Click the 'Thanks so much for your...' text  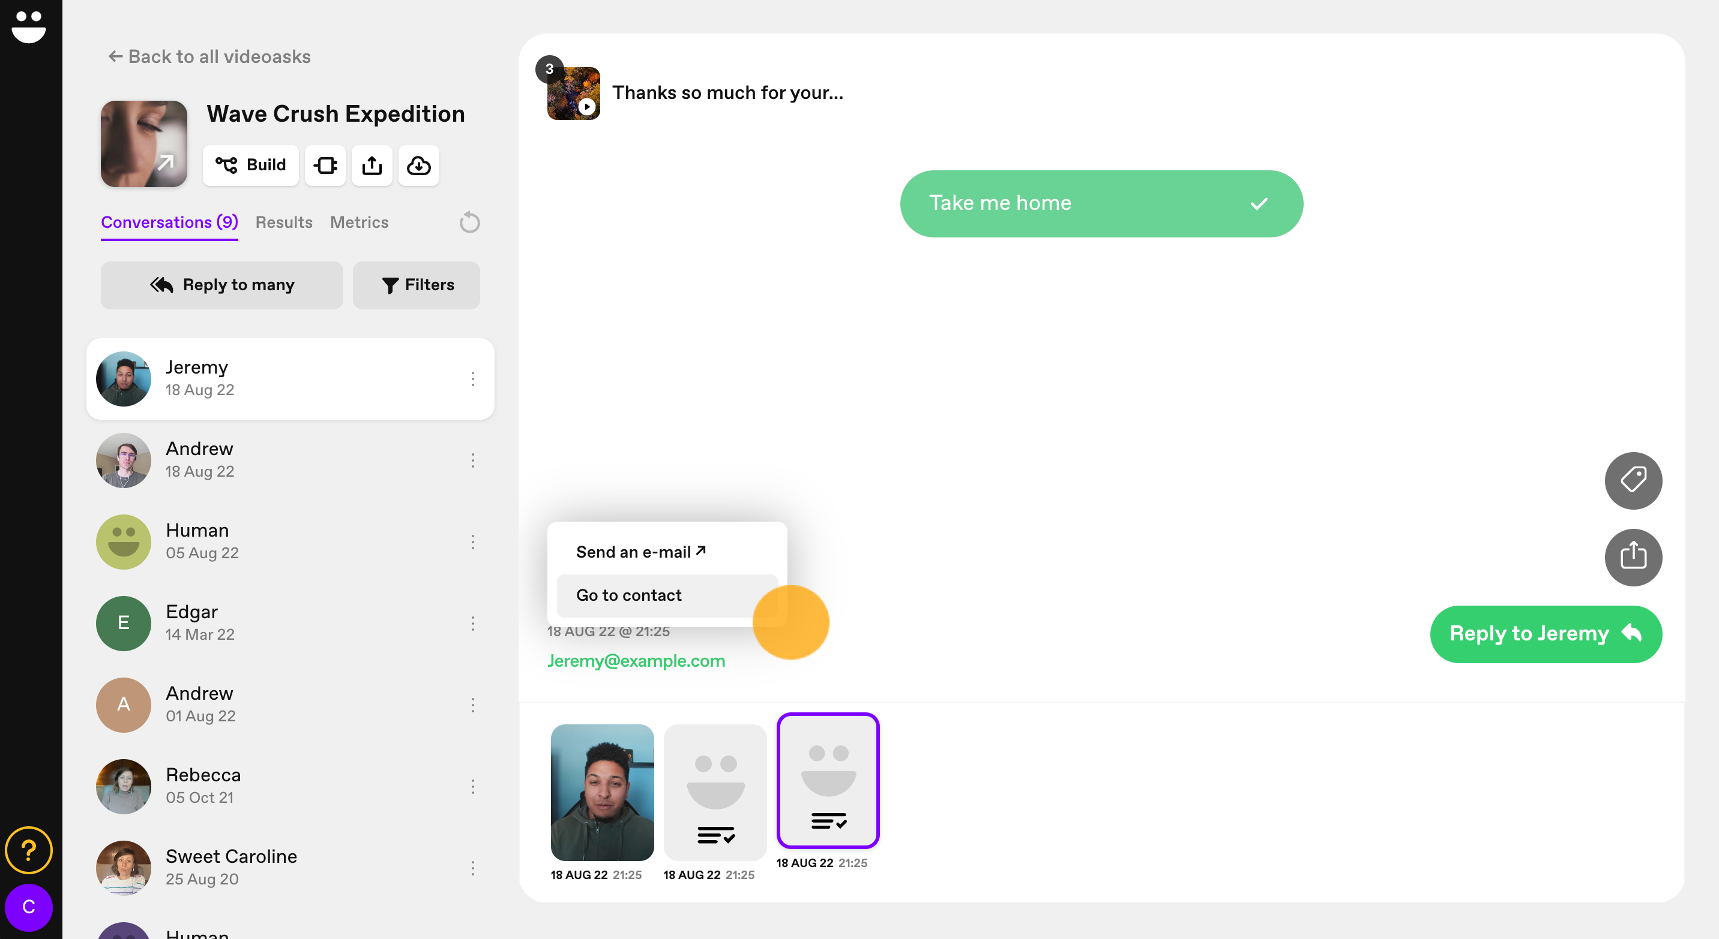pos(727,92)
